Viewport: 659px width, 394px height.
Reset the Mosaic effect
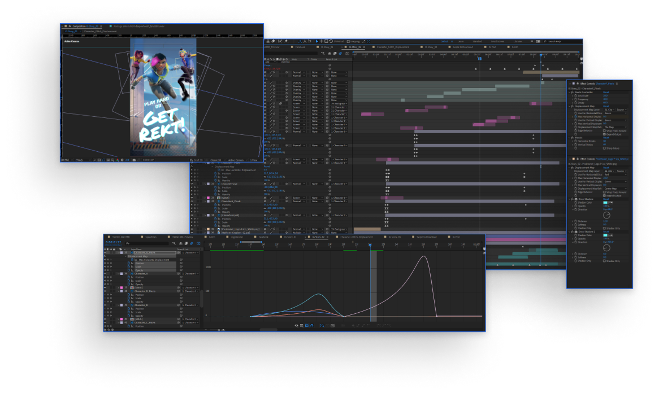606,138
